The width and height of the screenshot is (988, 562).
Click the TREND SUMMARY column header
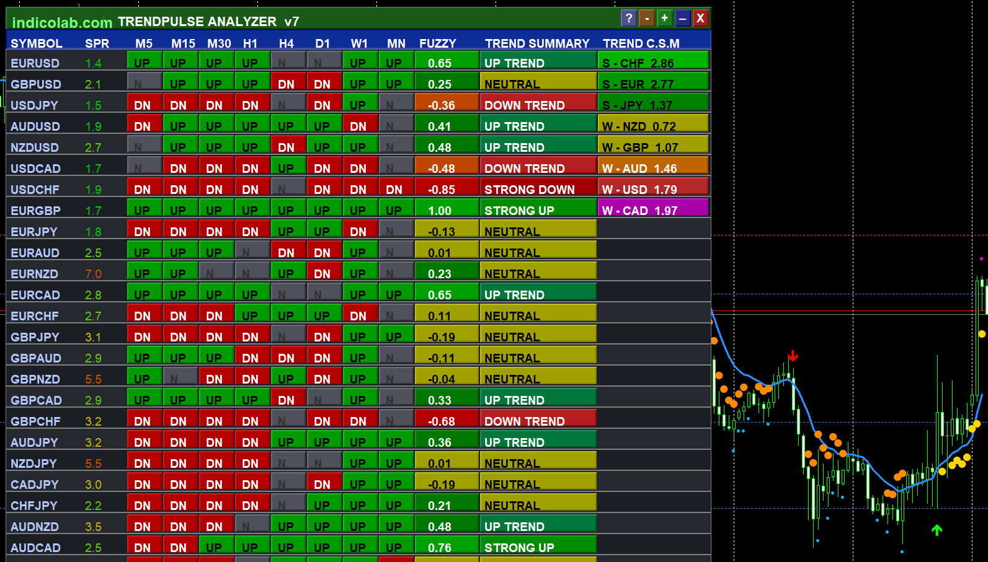(x=536, y=43)
